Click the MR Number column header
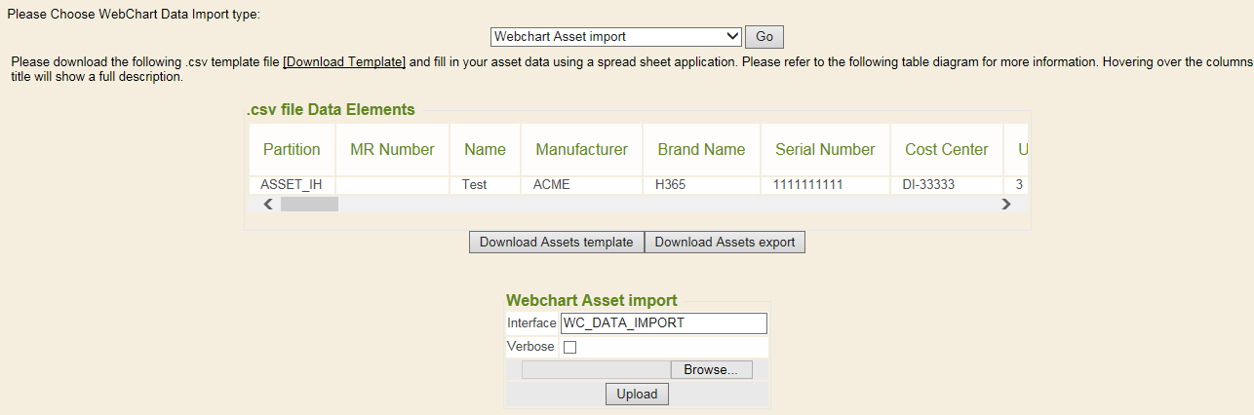 tap(392, 149)
